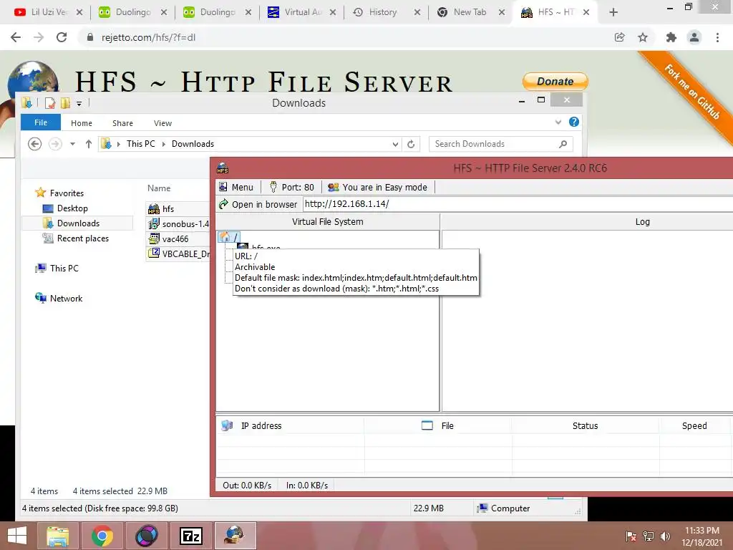
Task: Click the Fork me on GitHub ribbon
Action: click(692, 92)
